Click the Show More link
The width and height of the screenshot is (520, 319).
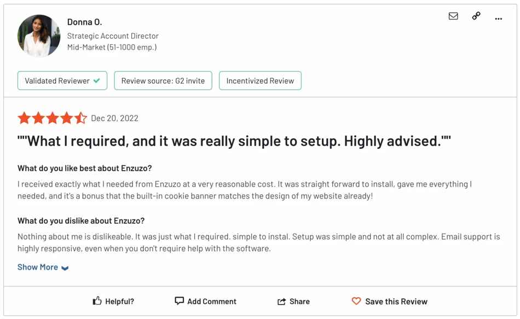click(x=37, y=267)
